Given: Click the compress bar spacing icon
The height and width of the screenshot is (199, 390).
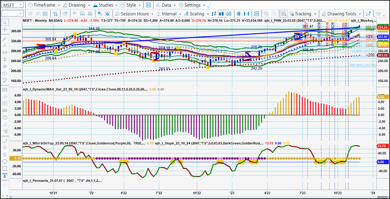Looking at the screenshot, I should (x=239, y=14).
